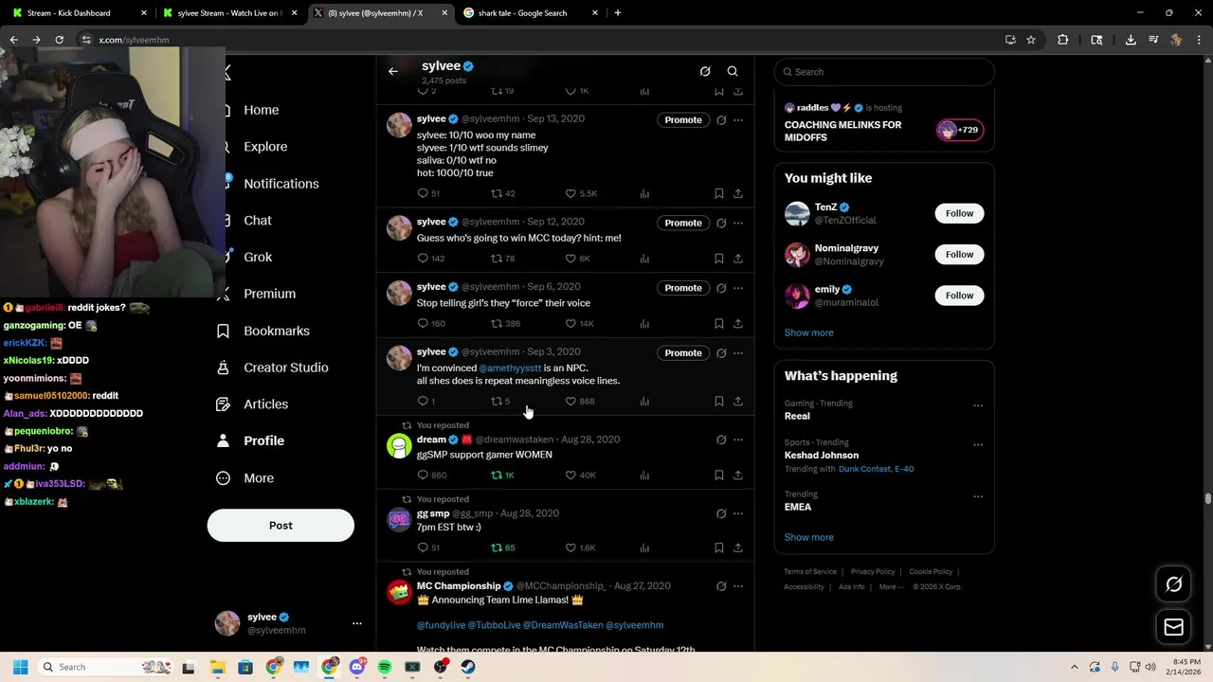The height and width of the screenshot is (682, 1213).
Task: Open options for Reeal trending topic
Action: click(978, 405)
